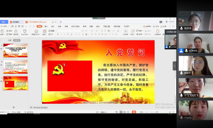The height and width of the screenshot is (128, 213).
Task: Click the Format Painter (格式刷) icon
Action: (16, 31)
